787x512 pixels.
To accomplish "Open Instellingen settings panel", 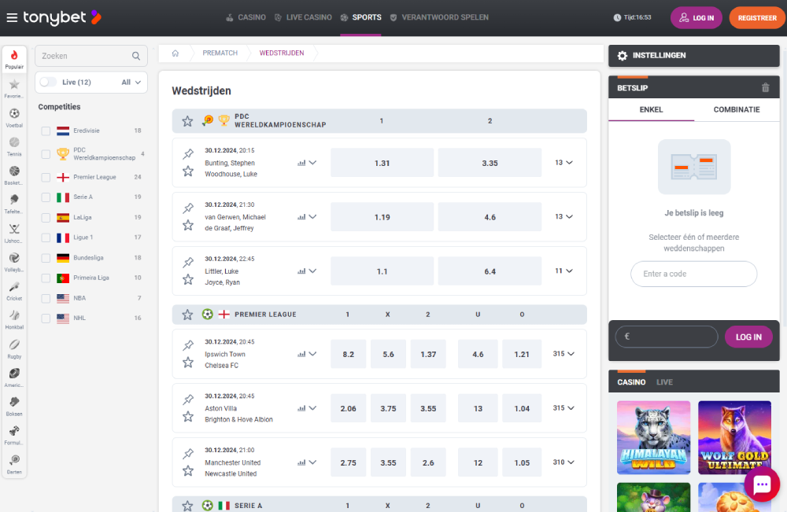I will click(x=693, y=56).
